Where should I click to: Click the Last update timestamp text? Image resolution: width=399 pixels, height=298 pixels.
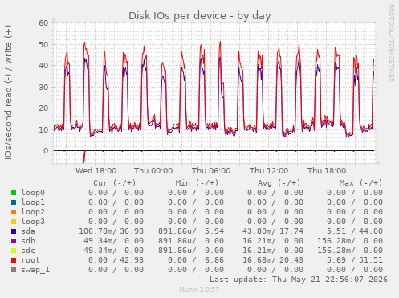[x=299, y=280]
